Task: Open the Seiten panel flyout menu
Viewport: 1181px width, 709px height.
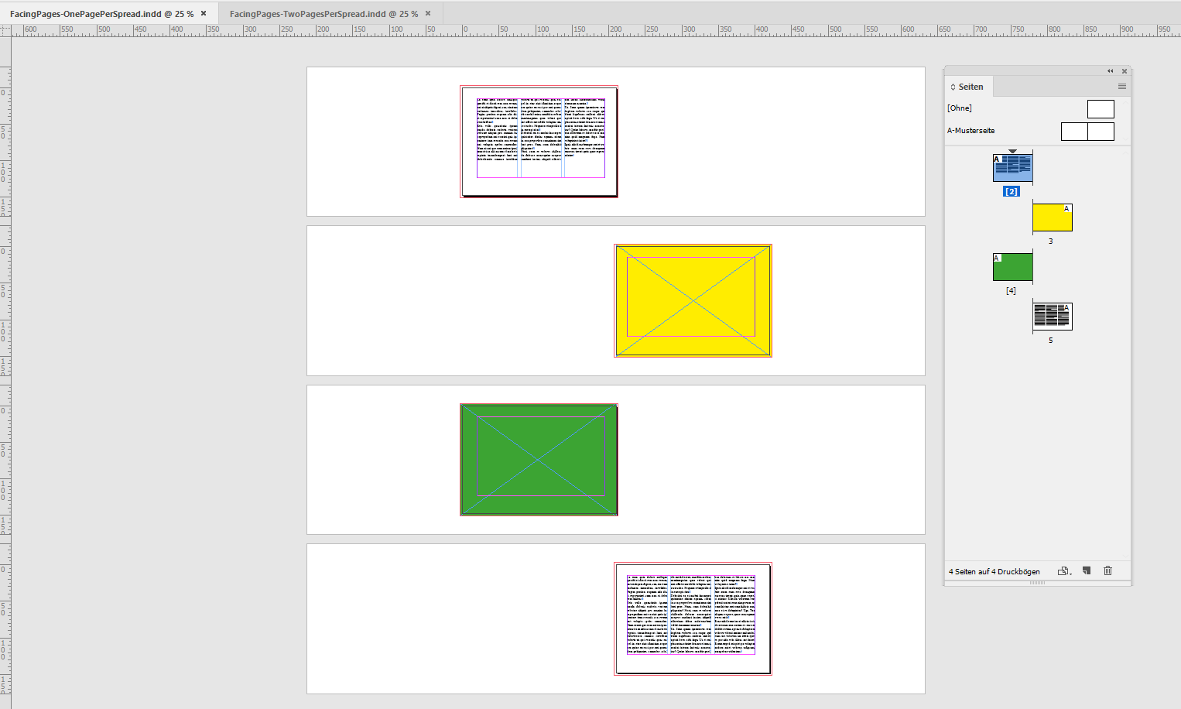Action: [1121, 87]
